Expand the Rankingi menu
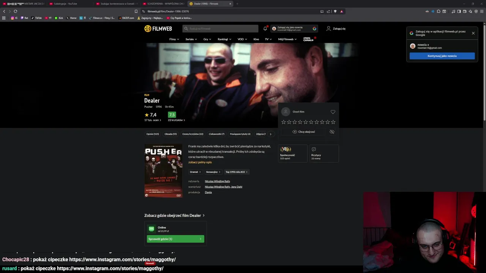This screenshot has width=486, height=273. pos(224,39)
